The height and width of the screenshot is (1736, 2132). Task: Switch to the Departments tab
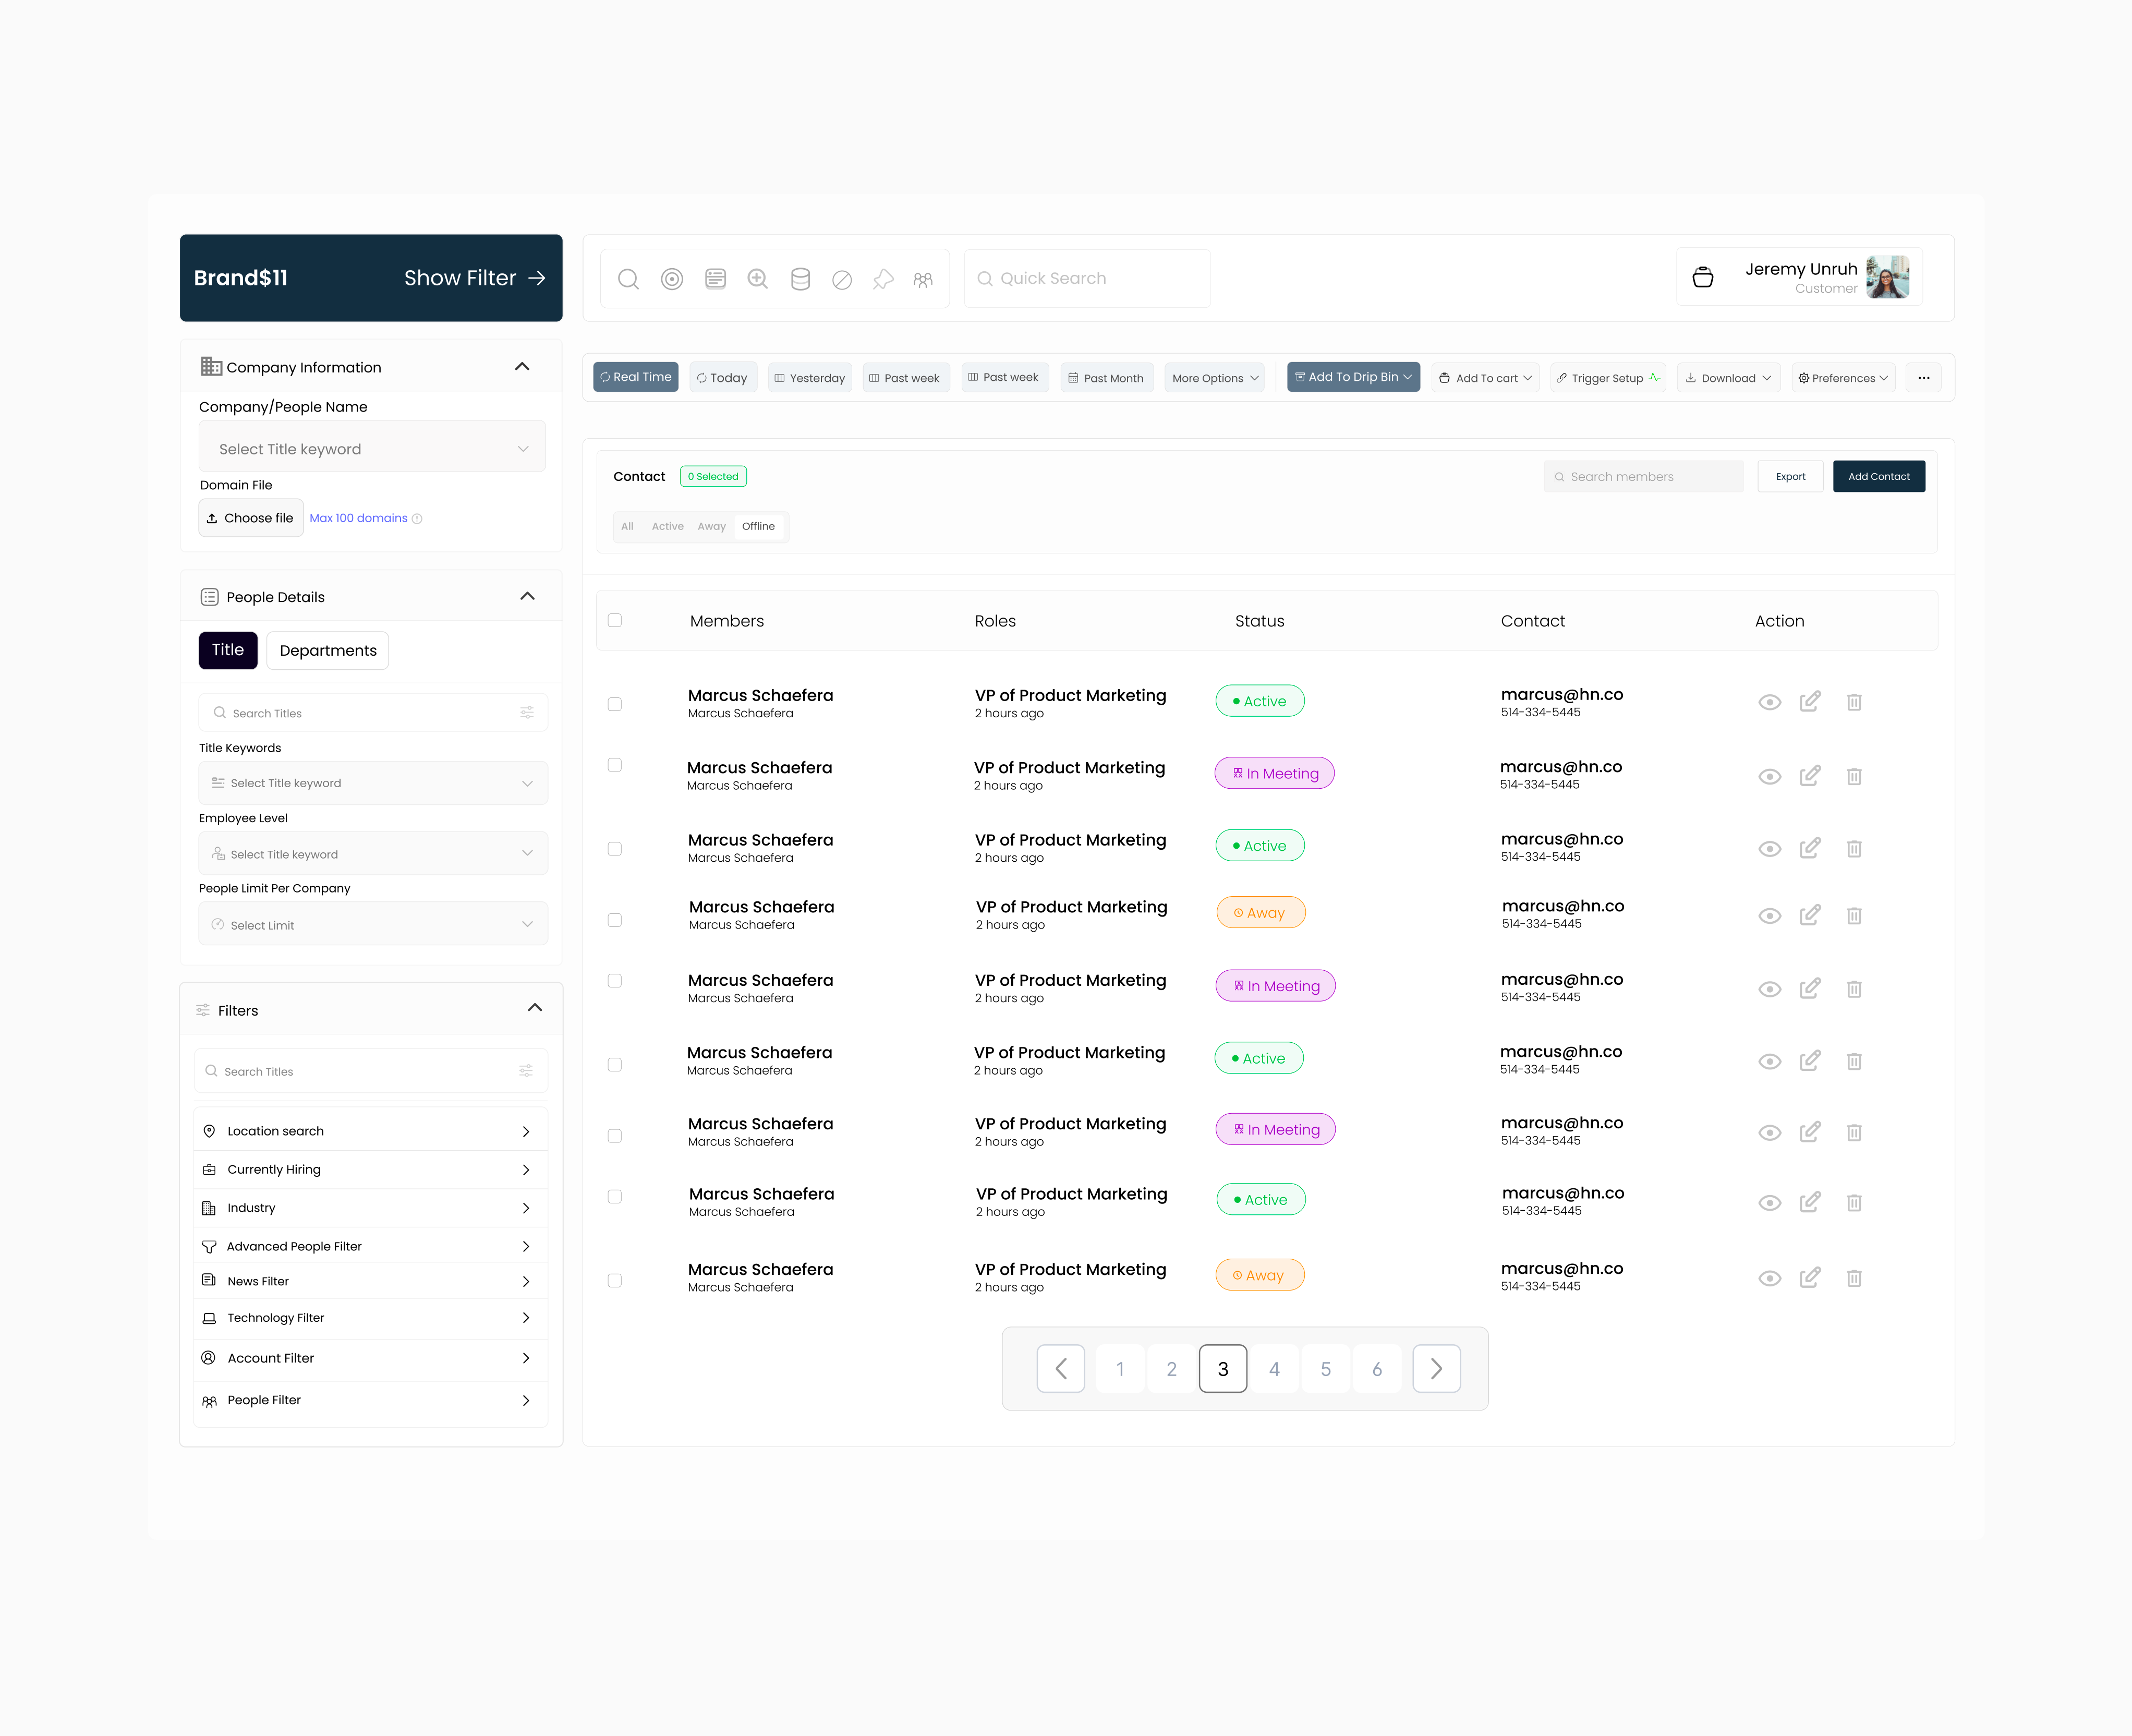click(x=327, y=650)
